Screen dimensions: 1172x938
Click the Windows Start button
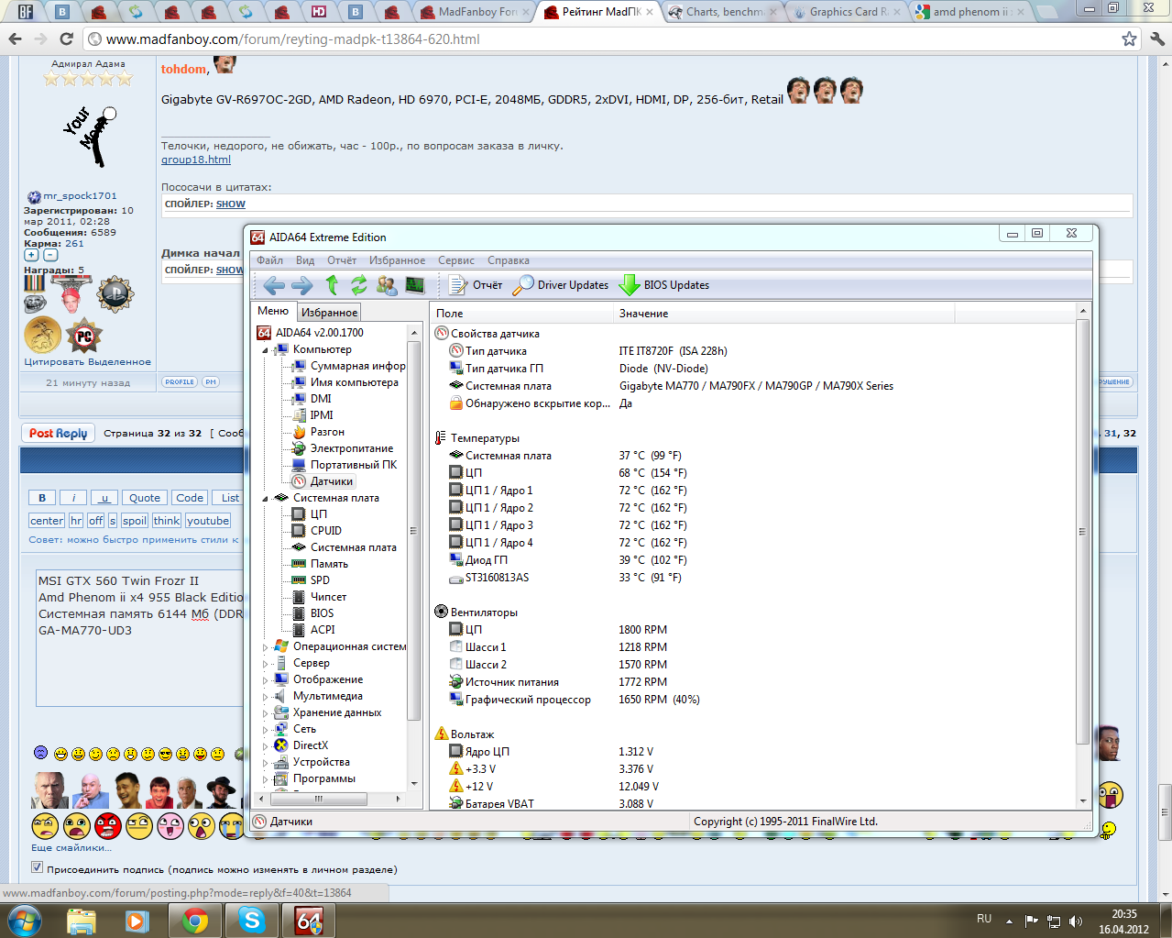coord(24,920)
